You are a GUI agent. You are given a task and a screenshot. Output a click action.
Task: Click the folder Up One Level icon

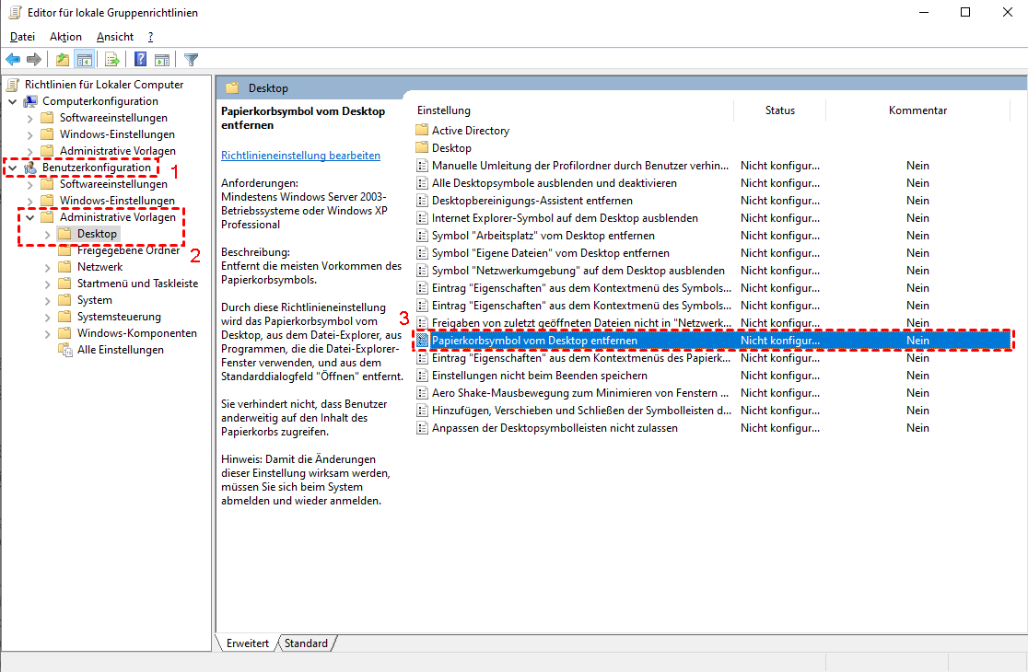(63, 60)
